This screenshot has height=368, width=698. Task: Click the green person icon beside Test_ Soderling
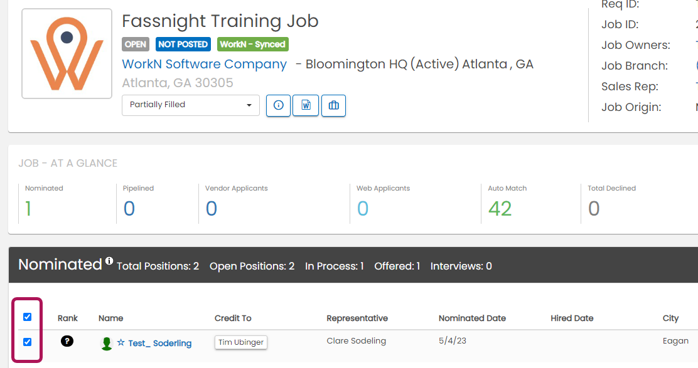click(x=106, y=344)
